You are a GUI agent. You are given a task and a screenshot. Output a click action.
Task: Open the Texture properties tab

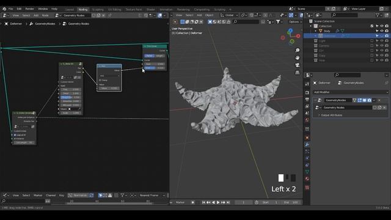[x=307, y=188]
